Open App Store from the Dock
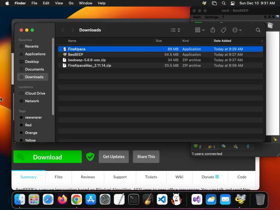The width and height of the screenshot is (280, 210). (91, 199)
